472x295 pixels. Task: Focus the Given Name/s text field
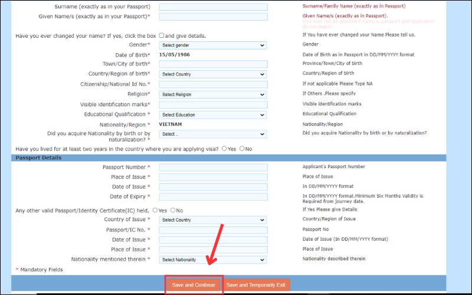tap(213, 17)
